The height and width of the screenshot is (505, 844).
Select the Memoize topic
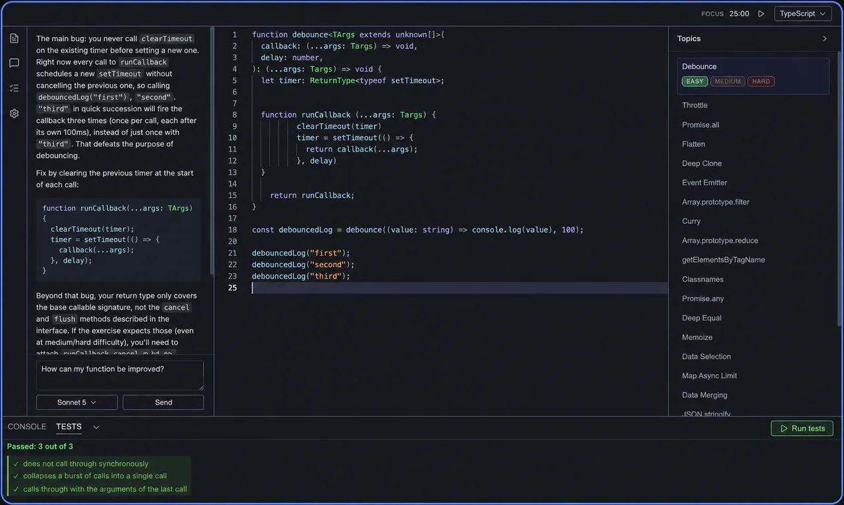697,337
